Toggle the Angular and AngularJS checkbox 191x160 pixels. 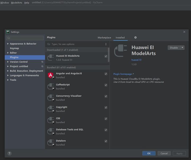[106, 74]
